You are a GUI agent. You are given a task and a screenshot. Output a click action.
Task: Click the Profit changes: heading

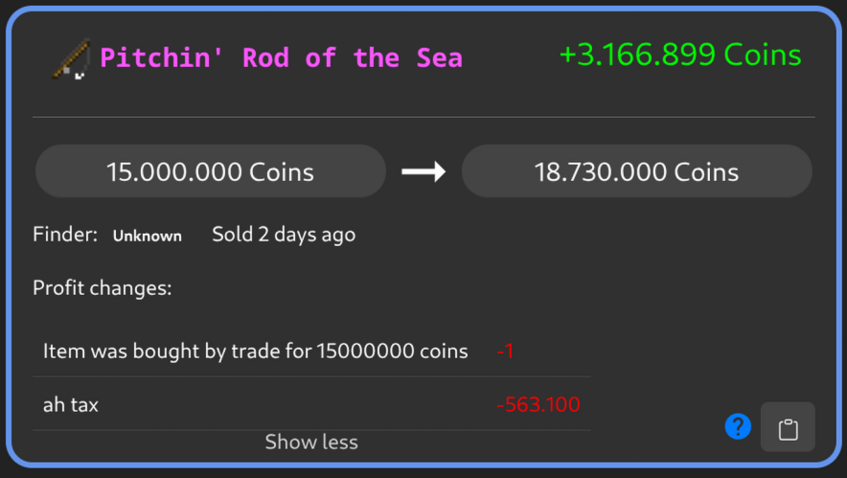point(102,287)
